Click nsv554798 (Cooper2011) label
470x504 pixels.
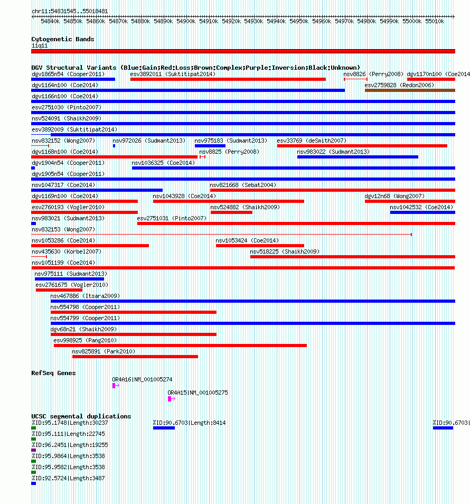pos(85,307)
